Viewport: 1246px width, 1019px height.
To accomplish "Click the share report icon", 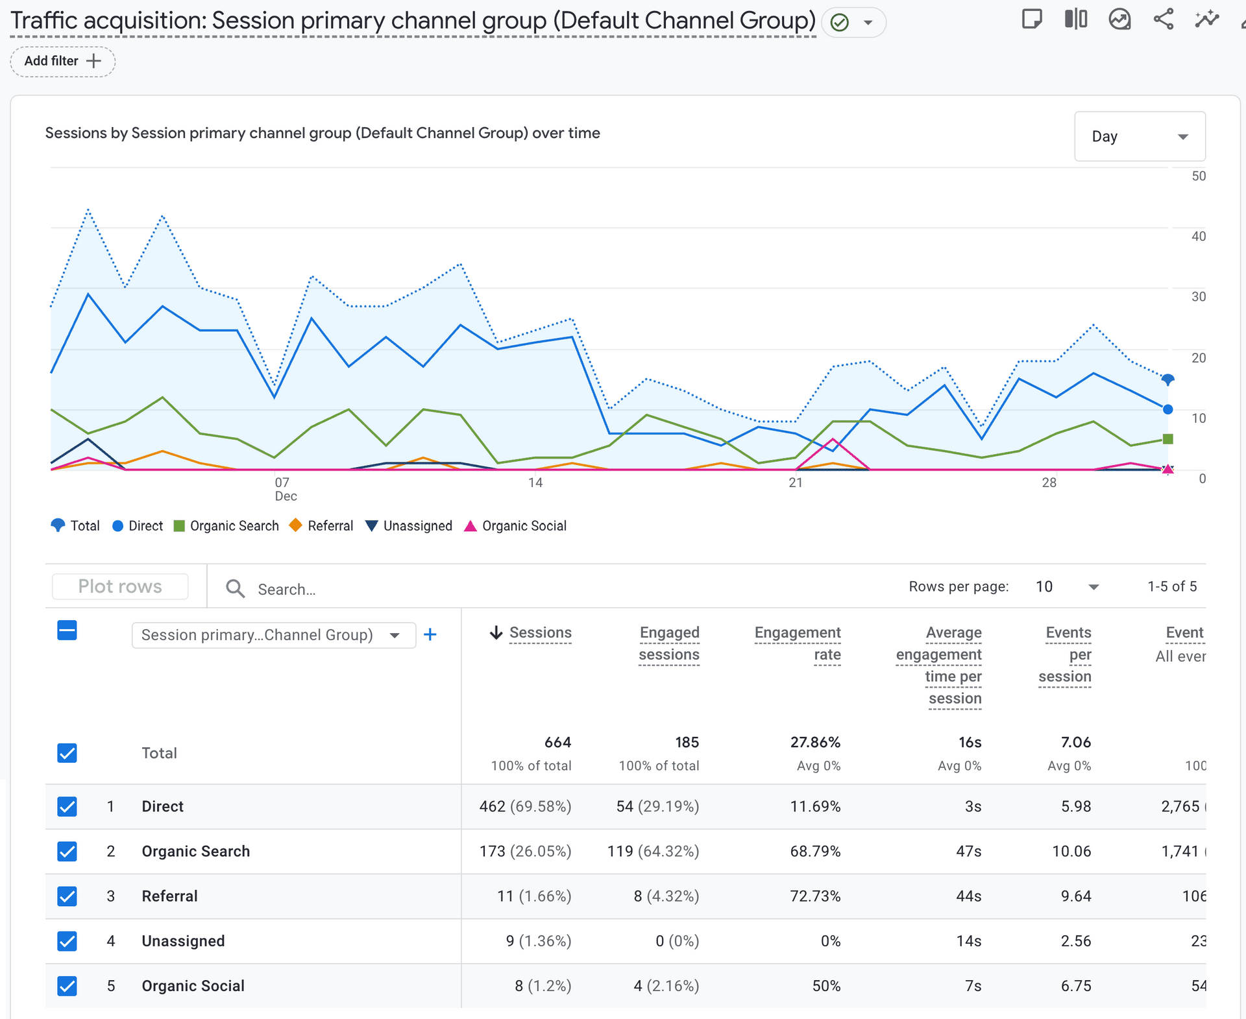I will (1164, 19).
